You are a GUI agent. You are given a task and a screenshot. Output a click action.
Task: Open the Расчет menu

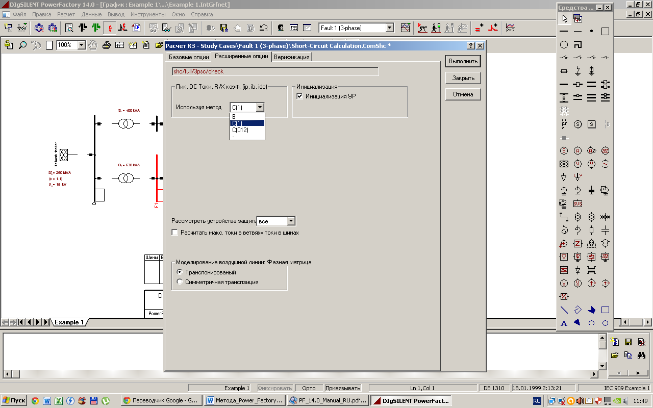point(66,14)
